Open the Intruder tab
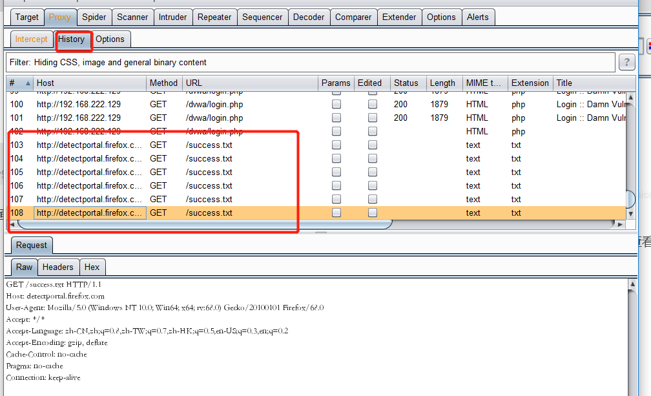 pos(172,17)
